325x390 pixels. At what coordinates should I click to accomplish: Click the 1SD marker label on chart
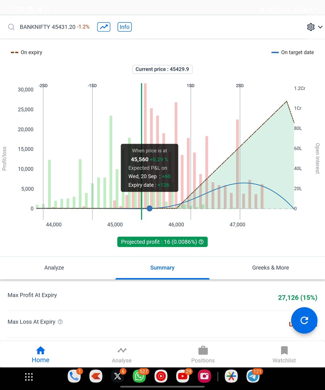tap(191, 85)
